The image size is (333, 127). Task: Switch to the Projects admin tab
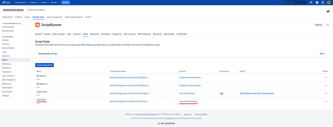(19, 17)
